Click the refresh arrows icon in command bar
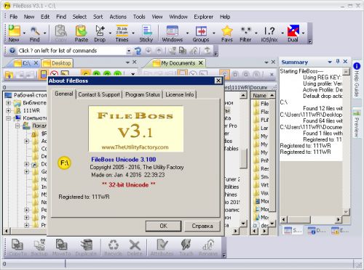 tap(138, 51)
